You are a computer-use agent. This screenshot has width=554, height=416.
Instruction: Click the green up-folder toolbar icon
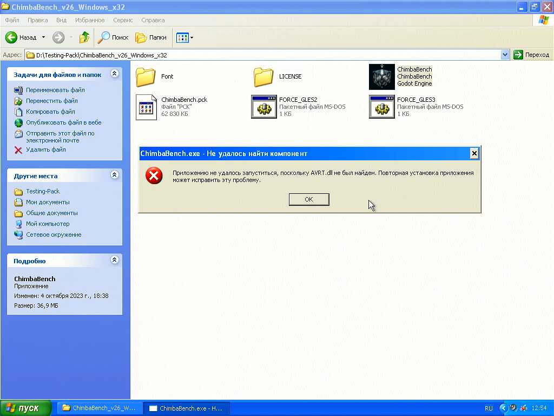(84, 37)
